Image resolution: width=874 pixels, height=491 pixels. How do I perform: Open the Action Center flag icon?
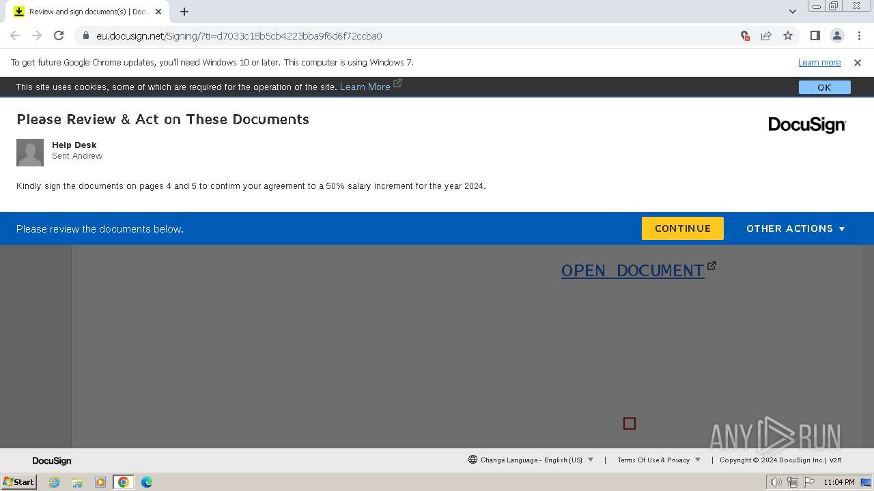tap(809, 482)
